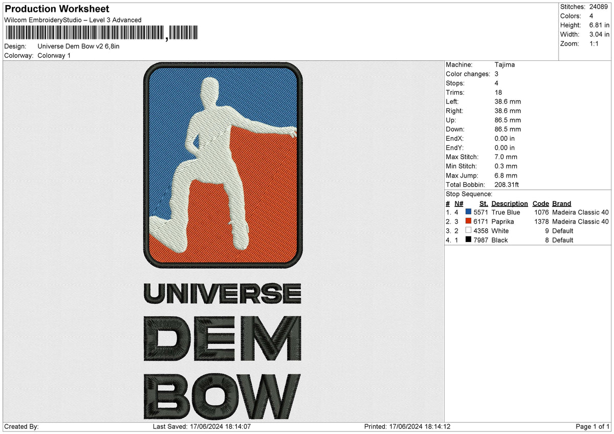The image size is (614, 434).
Task: Click thread code "1076"
Action: coord(541,212)
